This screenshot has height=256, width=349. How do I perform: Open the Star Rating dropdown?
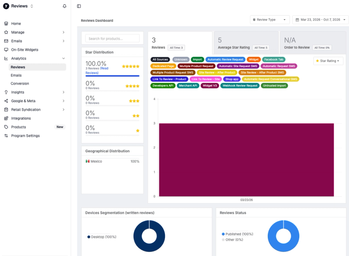click(328, 61)
